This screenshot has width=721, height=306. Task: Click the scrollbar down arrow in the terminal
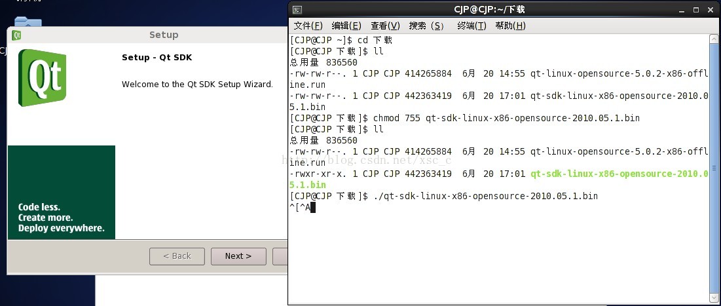(x=714, y=298)
